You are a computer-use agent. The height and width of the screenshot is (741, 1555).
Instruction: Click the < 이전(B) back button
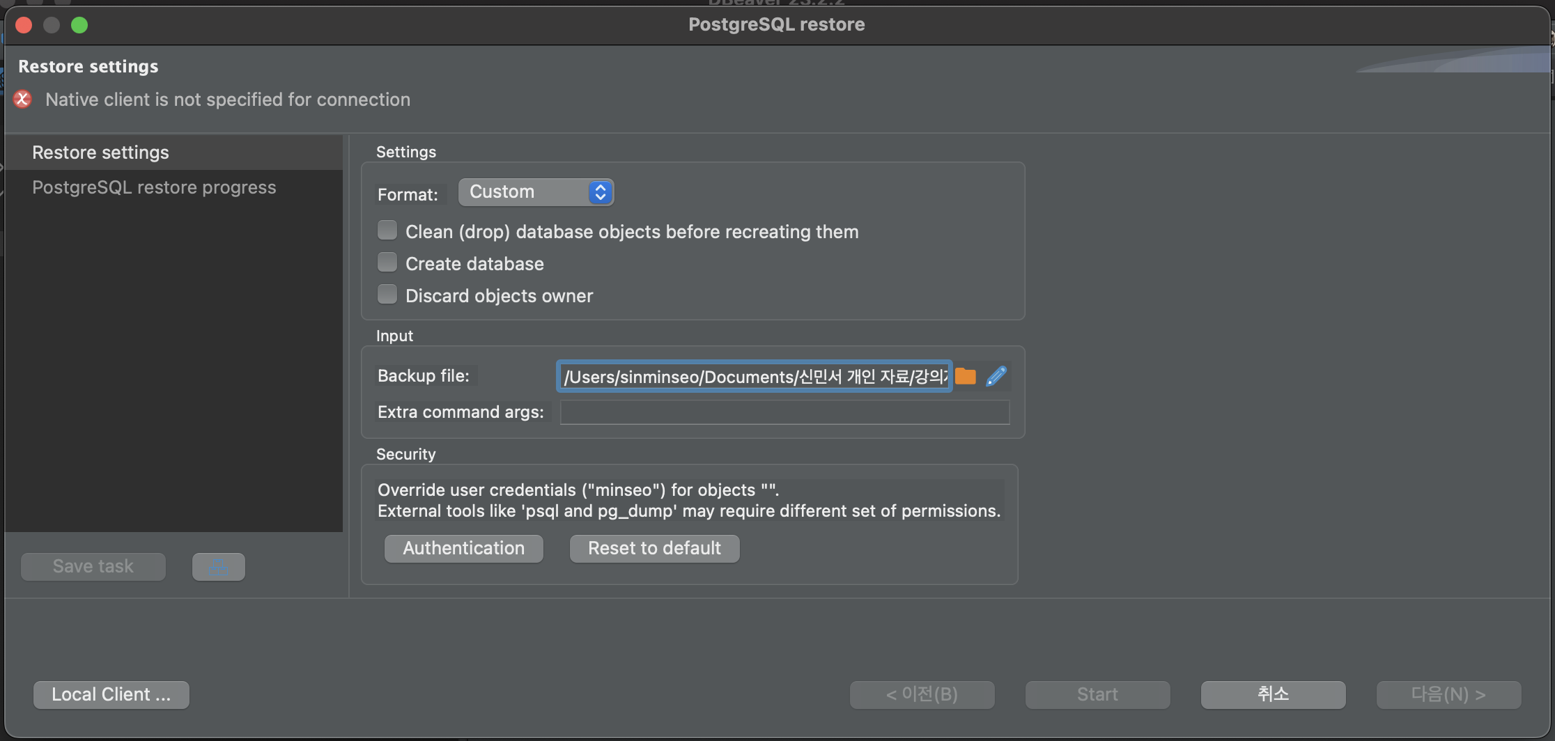coord(922,695)
